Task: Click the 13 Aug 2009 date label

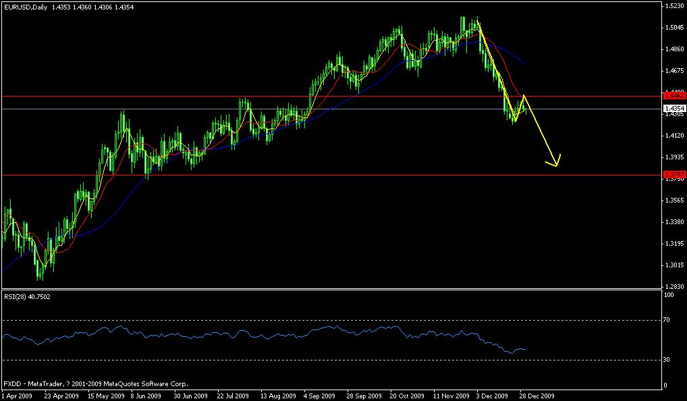Action: (x=278, y=396)
